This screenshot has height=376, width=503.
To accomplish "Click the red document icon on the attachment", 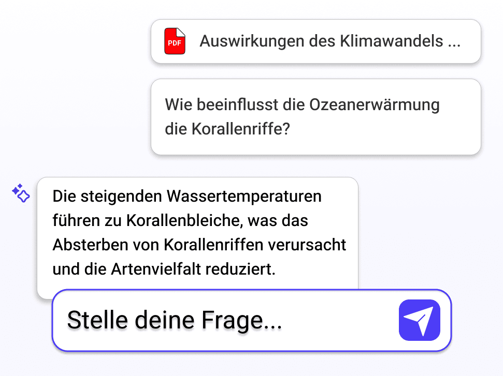I will point(175,41).
